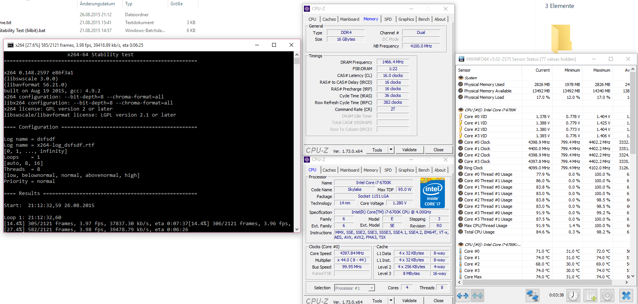
Task: Click HWiNFO horizontal scroll right arrow
Action: 626,282
